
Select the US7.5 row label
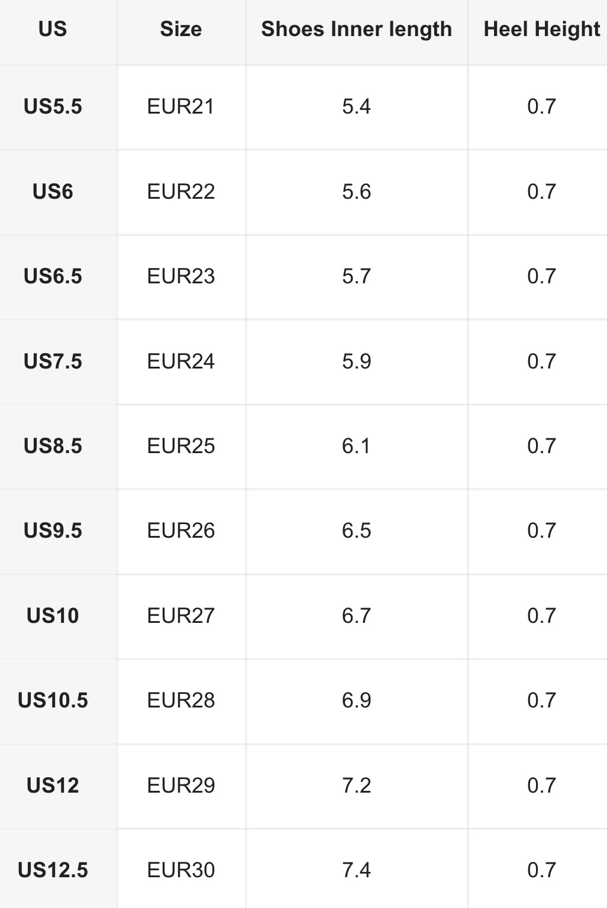[x=53, y=361]
